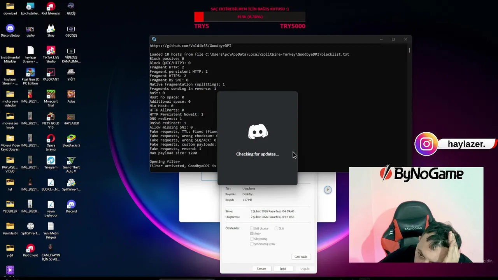
Task: Click the Discord logo in updater splash
Action: tap(258, 131)
